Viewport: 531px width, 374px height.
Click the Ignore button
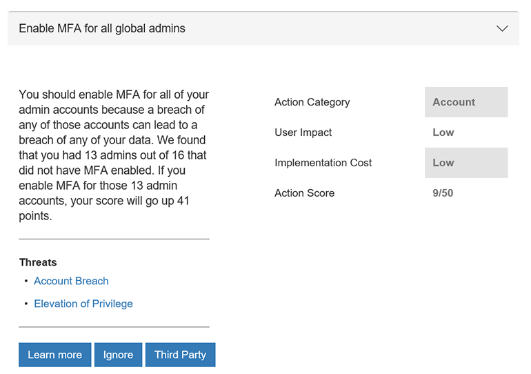(x=118, y=355)
